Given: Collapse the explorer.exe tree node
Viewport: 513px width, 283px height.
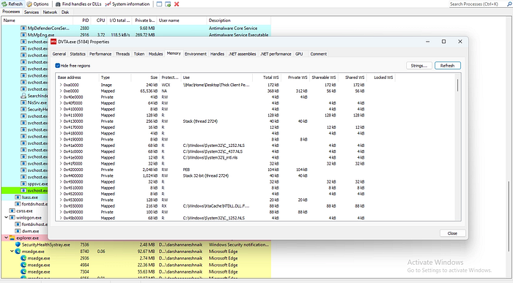Looking at the screenshot, I should pyautogui.click(x=6, y=238).
